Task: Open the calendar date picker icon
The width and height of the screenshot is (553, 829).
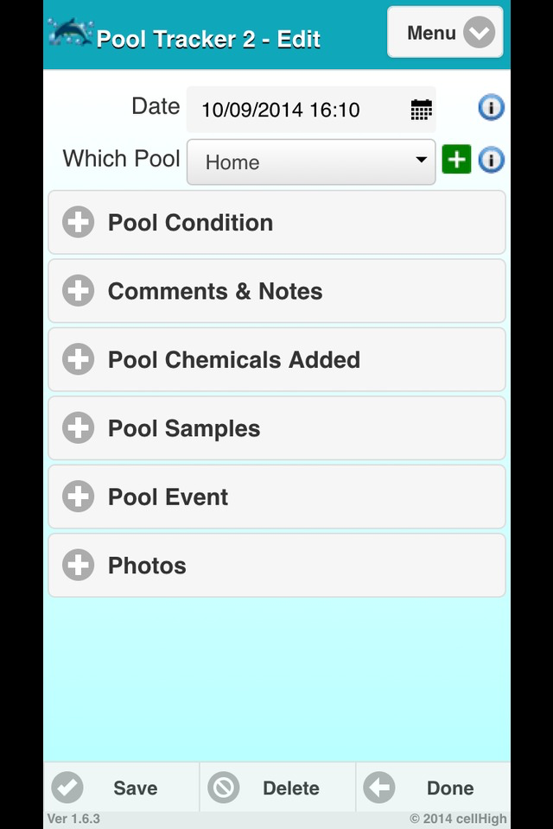Action: coord(421,110)
